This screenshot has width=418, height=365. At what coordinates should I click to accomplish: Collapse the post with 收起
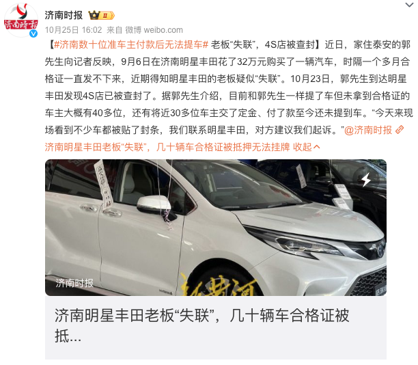(x=303, y=147)
